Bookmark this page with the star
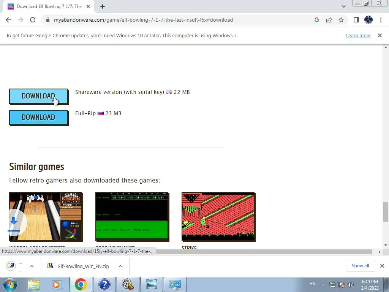 (x=341, y=20)
